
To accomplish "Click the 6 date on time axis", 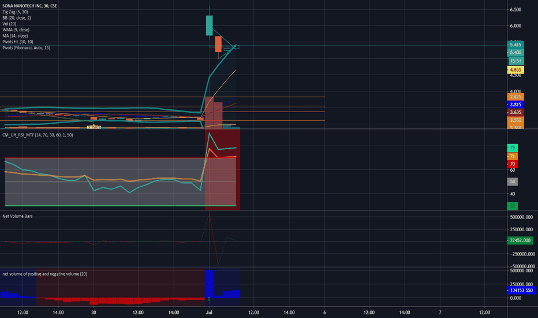I will pyautogui.click(x=324, y=312).
